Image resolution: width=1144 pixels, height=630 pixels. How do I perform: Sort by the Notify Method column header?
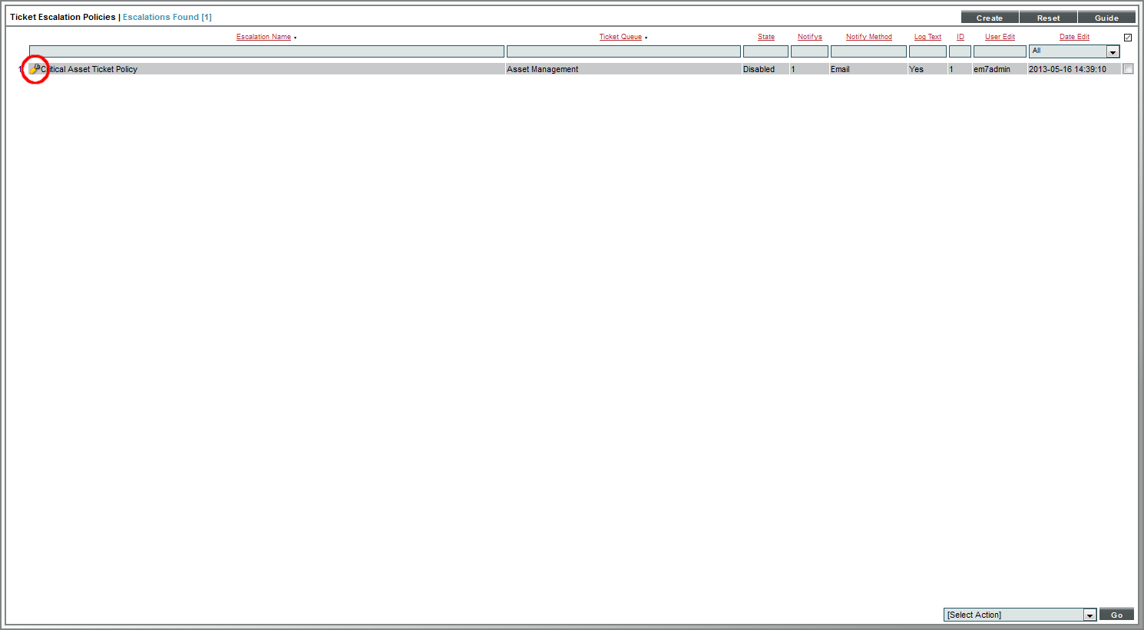pos(868,37)
